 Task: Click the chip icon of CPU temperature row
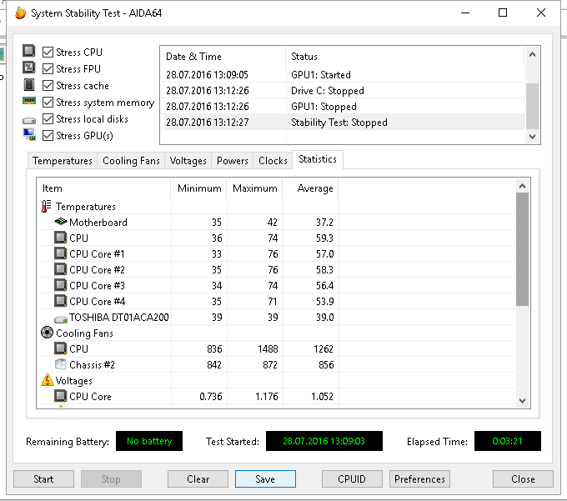60,238
